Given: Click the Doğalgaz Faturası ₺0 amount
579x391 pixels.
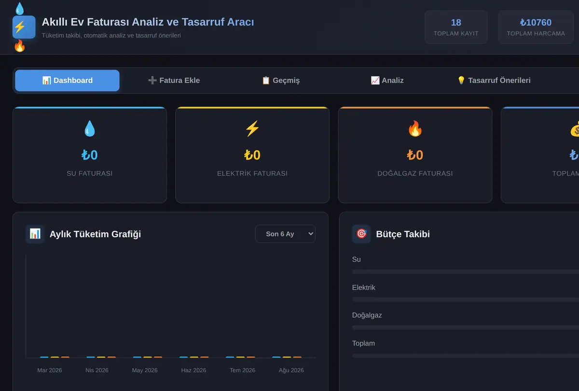Looking at the screenshot, I should tap(415, 155).
